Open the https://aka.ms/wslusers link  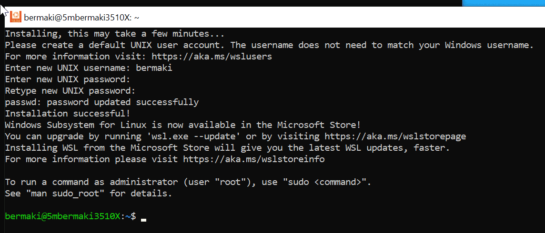click(212, 57)
